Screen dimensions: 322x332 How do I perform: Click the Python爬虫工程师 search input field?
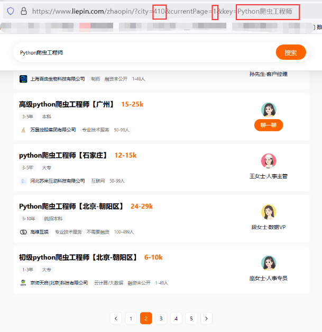click(144, 52)
